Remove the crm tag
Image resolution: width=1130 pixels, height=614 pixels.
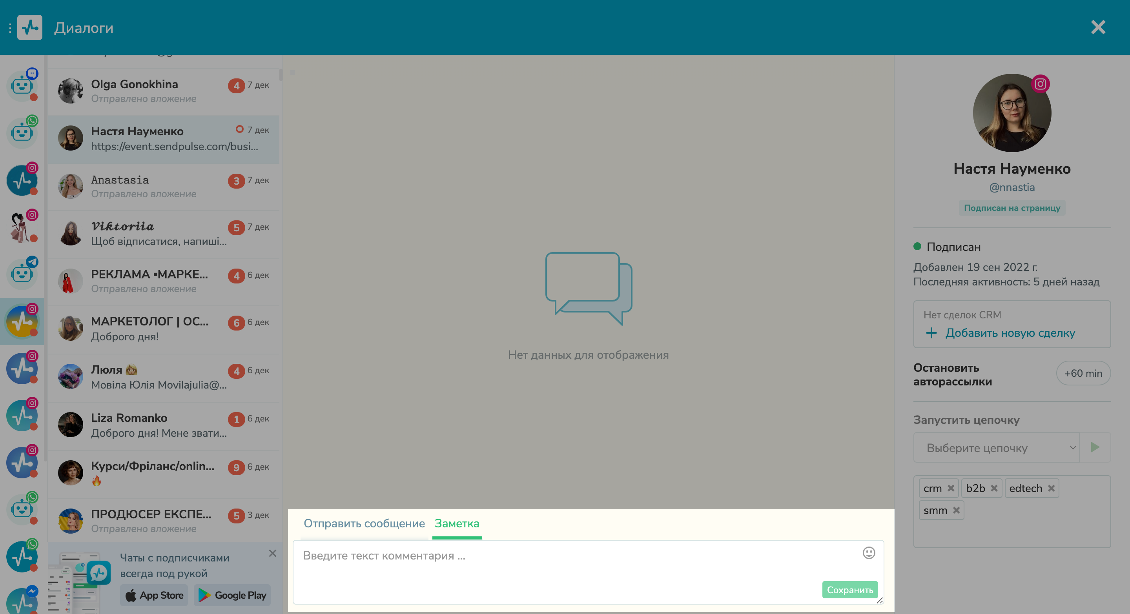(951, 488)
